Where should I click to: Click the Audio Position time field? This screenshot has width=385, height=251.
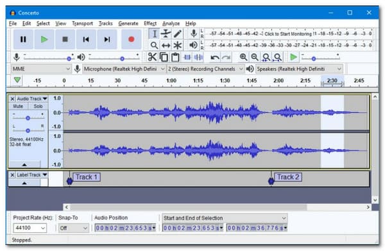click(x=125, y=228)
